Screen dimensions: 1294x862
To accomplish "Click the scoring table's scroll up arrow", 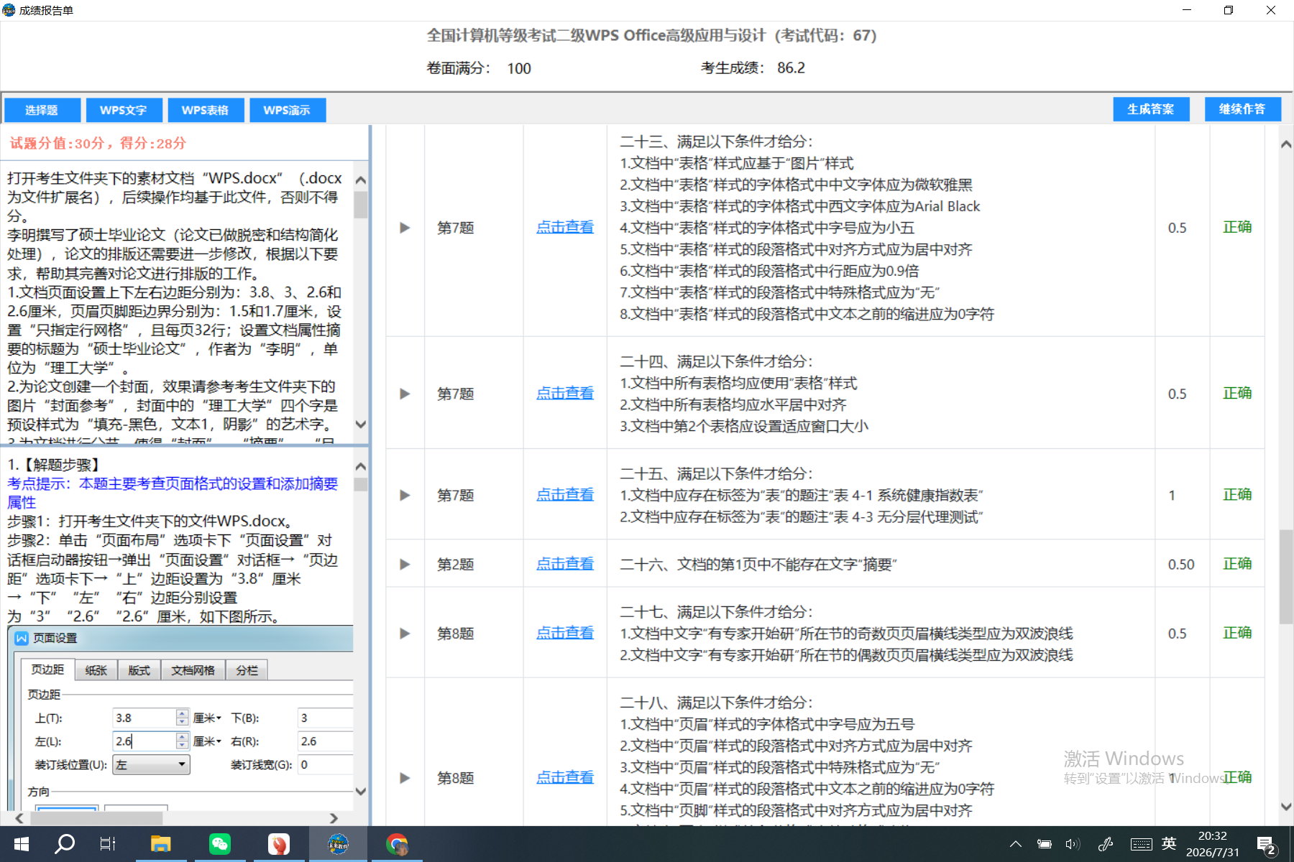I will tap(1286, 144).
